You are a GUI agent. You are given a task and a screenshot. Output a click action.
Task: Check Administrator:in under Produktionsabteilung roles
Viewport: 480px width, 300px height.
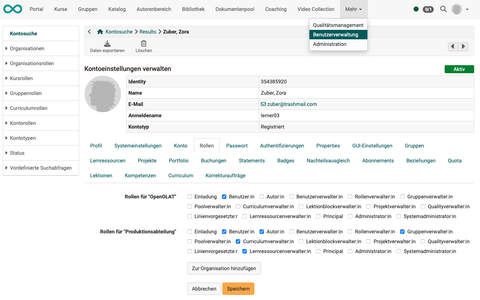pos(350,251)
